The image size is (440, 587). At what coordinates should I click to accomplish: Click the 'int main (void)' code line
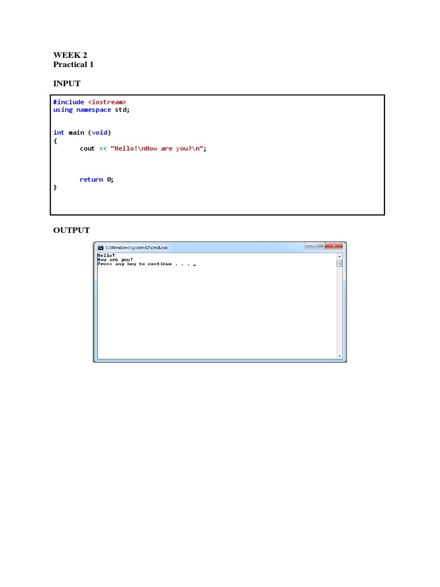(82, 132)
